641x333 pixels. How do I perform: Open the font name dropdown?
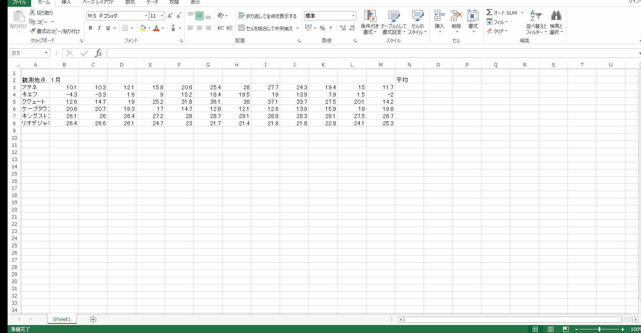tap(146, 16)
